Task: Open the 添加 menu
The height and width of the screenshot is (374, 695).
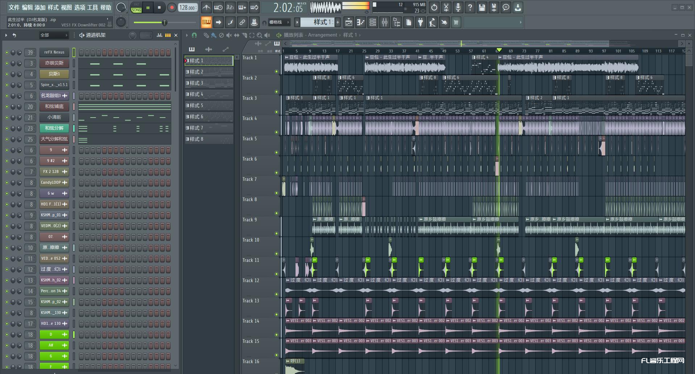Action: click(40, 7)
